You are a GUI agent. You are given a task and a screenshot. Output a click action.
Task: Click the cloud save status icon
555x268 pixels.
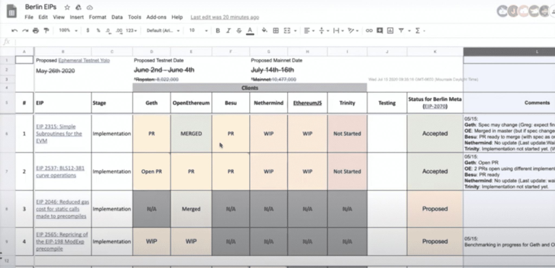coord(89,8)
